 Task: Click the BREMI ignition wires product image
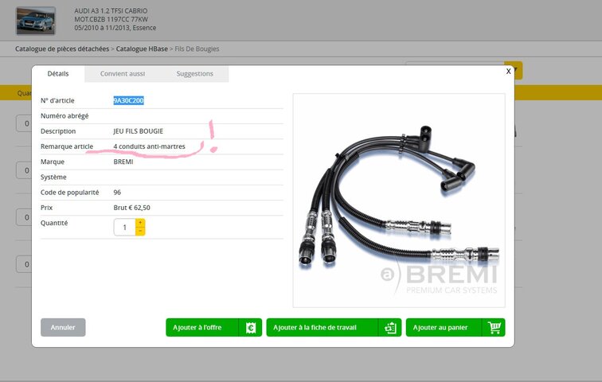click(399, 201)
